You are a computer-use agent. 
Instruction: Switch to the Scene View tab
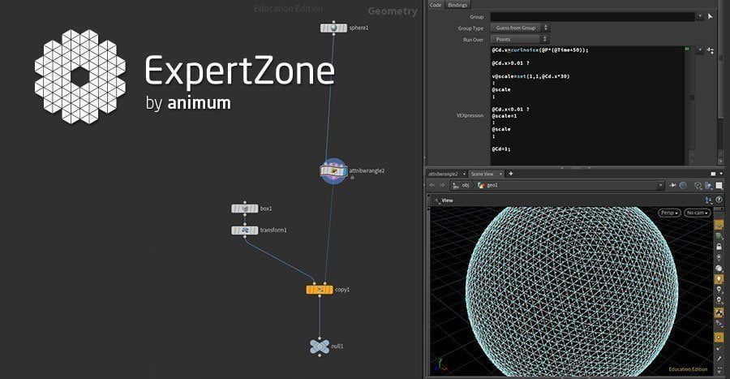[x=483, y=174]
